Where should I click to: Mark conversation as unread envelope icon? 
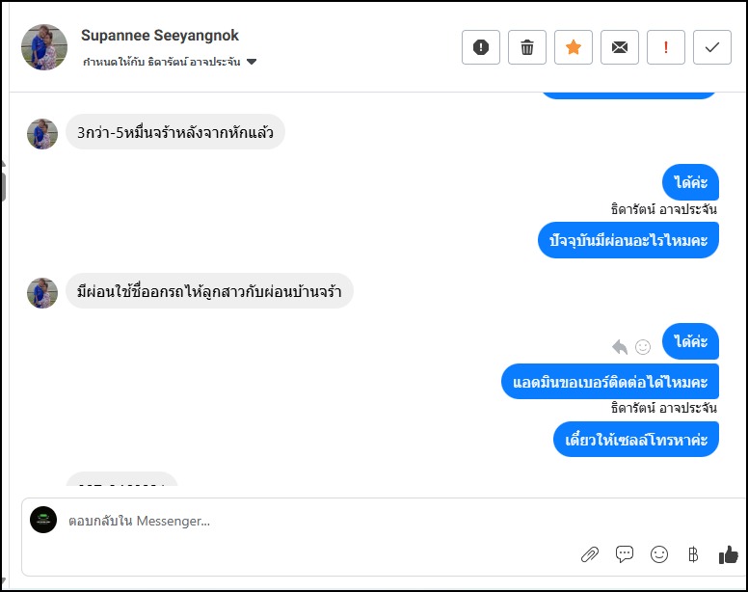620,47
